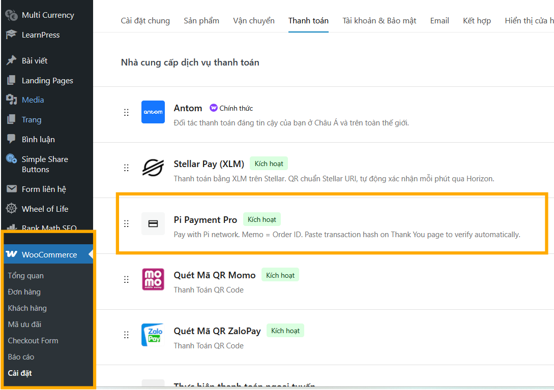The width and height of the screenshot is (554, 390).
Task: Switch to the Kết hợp tab
Action: click(x=477, y=21)
